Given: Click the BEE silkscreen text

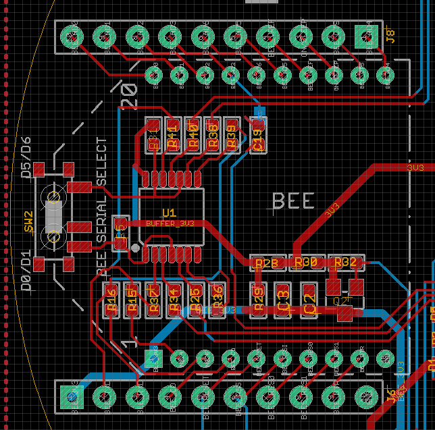Looking at the screenshot, I should click(x=294, y=201).
